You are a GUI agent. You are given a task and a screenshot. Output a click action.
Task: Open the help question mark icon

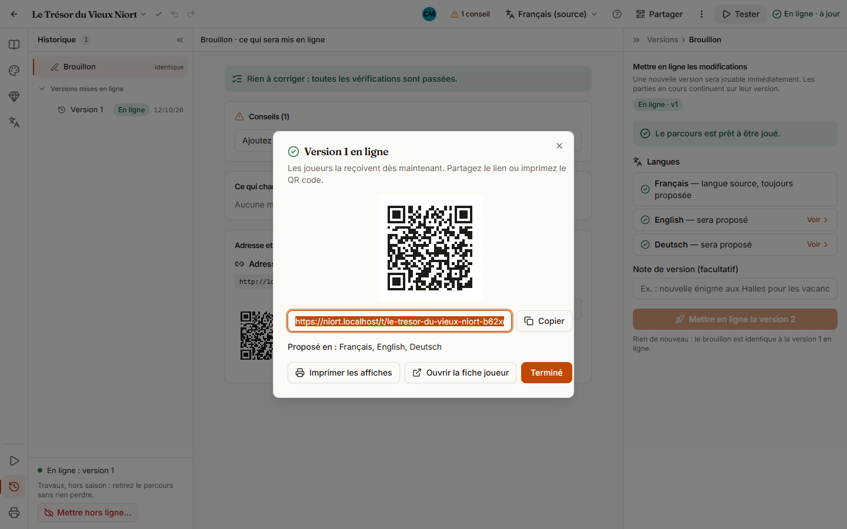617,14
